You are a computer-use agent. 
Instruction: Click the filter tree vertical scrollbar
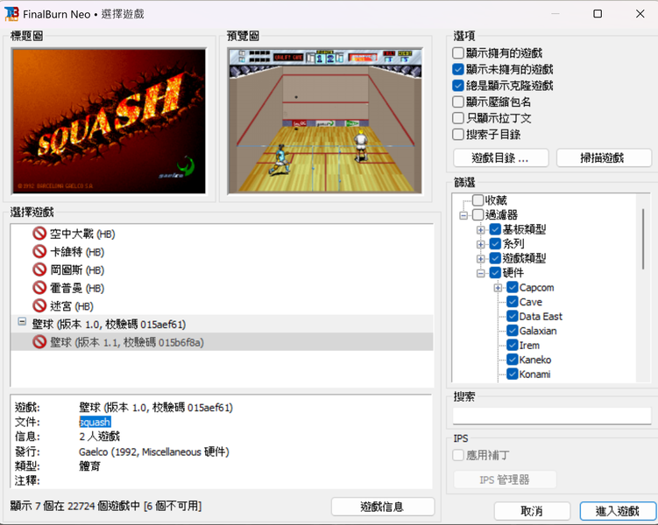(643, 239)
